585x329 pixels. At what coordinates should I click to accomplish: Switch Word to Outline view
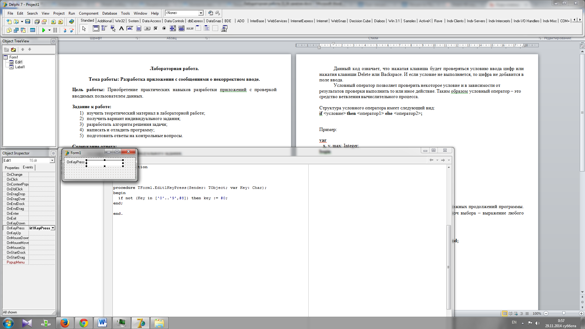(521, 313)
